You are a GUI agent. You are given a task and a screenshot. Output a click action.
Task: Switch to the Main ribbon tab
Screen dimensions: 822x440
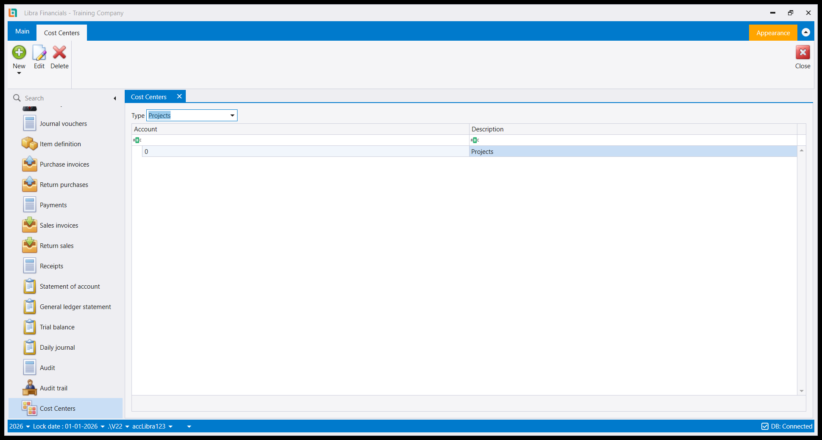pos(22,31)
